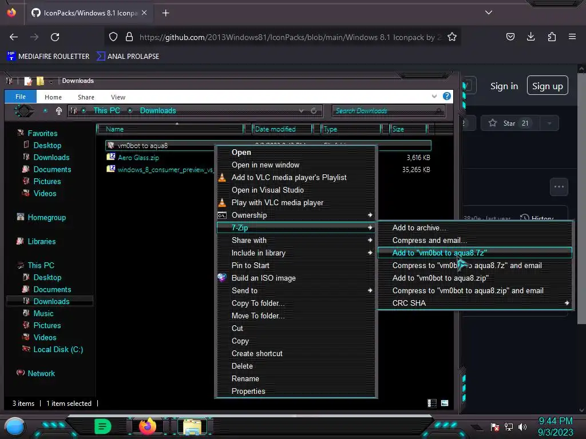Choose Build an ISO image
The image size is (586, 439).
296,278
